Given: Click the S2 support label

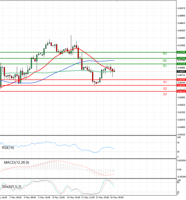Looking at the screenshot, I should click(165, 88).
